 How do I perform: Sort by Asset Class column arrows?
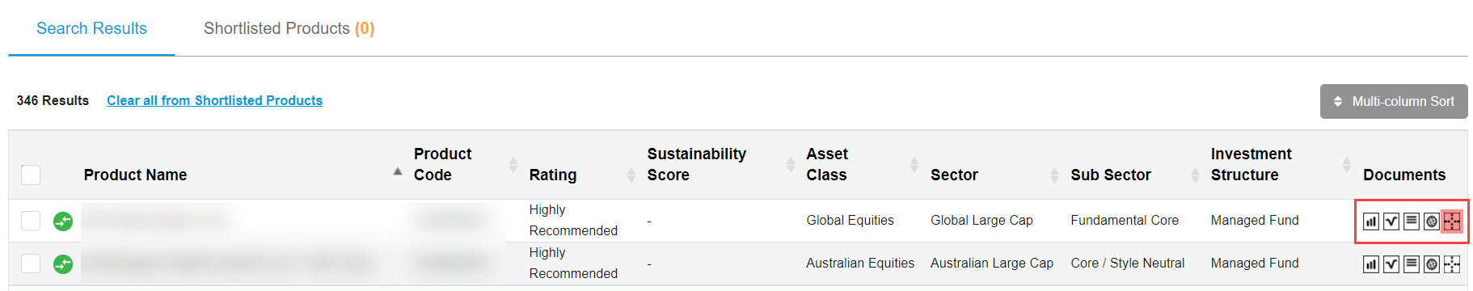[x=914, y=164]
